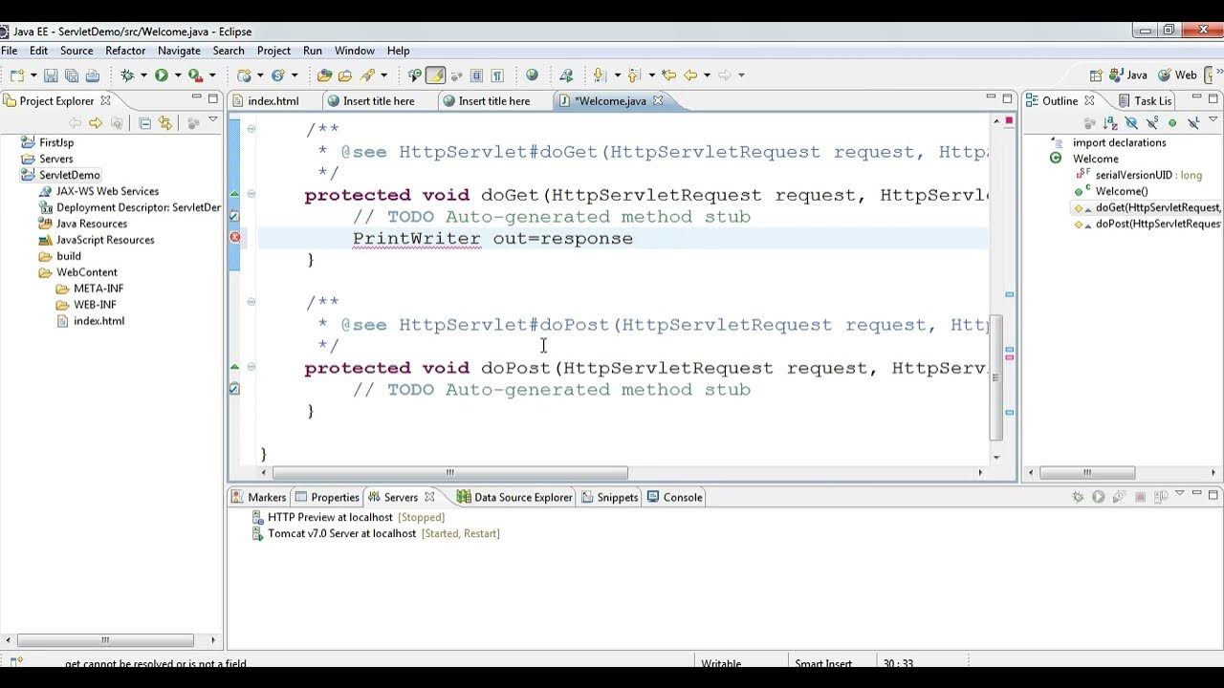Open Run button dropdown arrow
Image resolution: width=1224 pixels, height=688 pixels.
(177, 75)
